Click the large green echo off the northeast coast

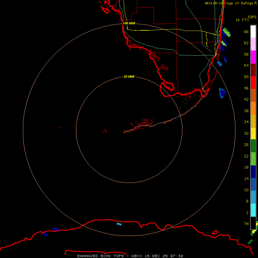pyautogui.click(x=227, y=32)
